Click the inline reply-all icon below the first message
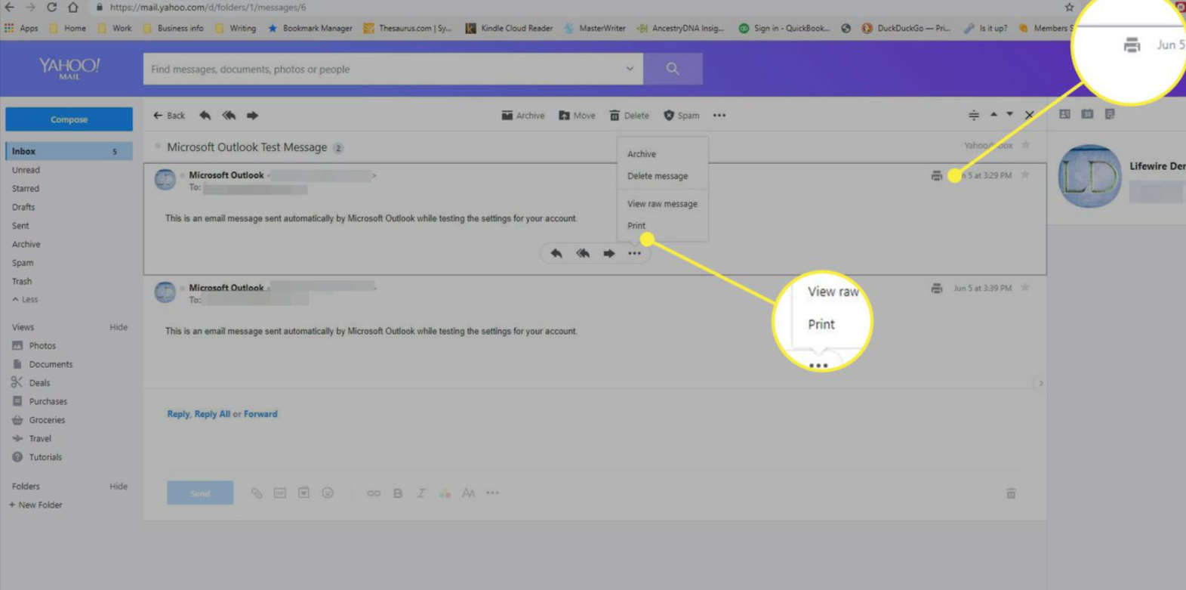The height and width of the screenshot is (590, 1186). click(x=583, y=253)
